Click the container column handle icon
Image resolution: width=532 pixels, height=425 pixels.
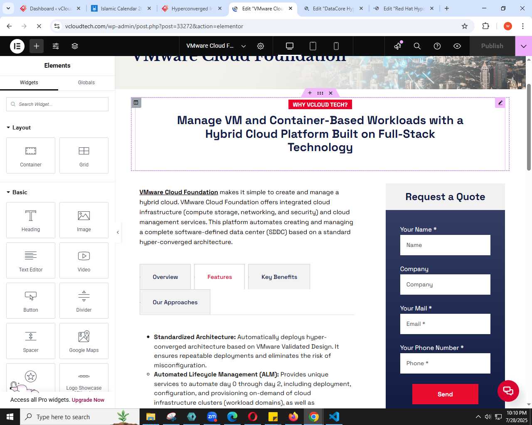tap(136, 103)
